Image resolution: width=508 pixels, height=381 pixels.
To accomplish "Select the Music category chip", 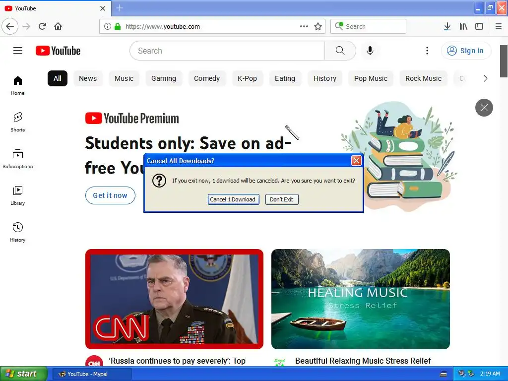I will (124, 78).
